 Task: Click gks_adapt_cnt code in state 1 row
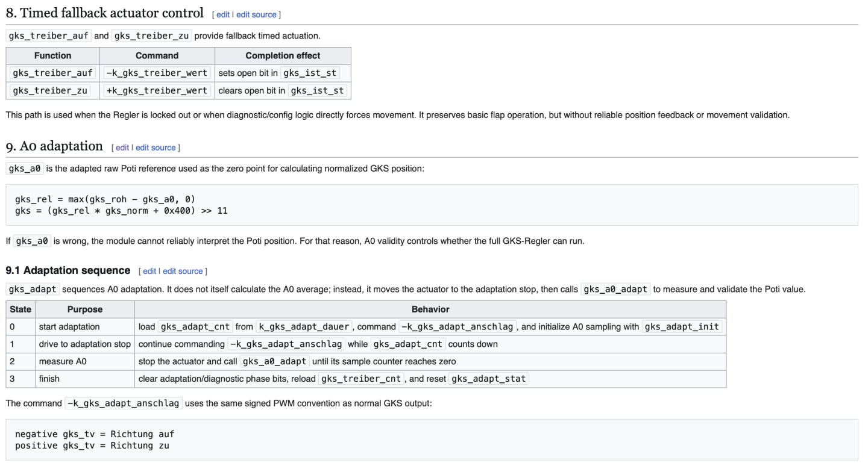(x=409, y=344)
